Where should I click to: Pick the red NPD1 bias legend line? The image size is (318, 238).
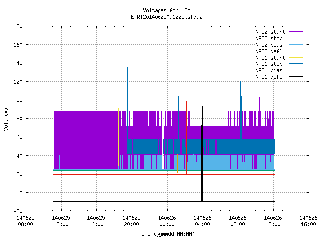point(296,70)
